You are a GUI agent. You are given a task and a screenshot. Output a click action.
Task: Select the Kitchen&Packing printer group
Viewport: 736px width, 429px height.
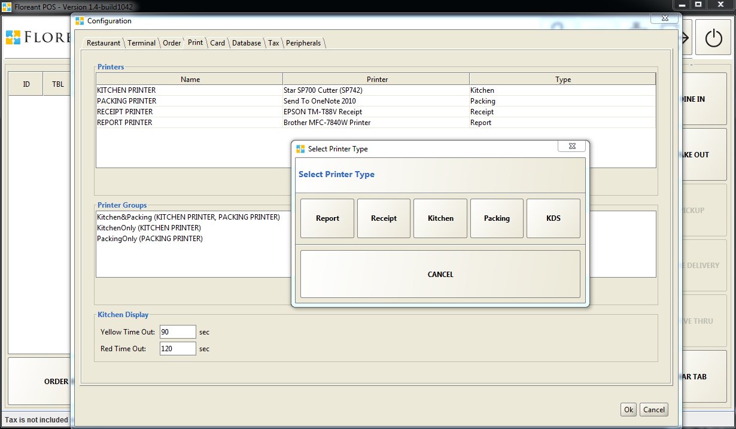188,217
